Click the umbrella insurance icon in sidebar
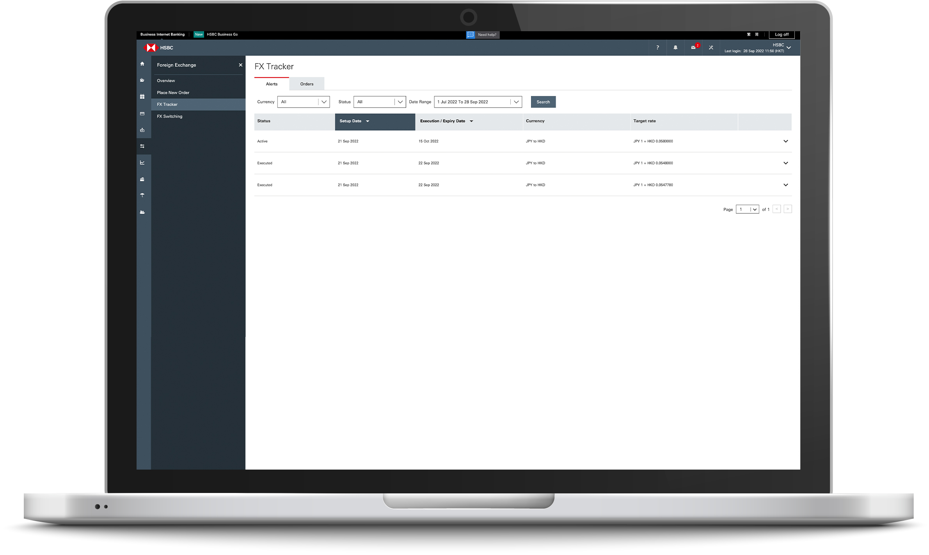This screenshot has height=555, width=929. click(x=142, y=195)
